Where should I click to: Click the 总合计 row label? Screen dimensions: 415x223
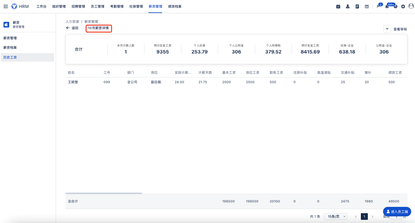click(73, 201)
